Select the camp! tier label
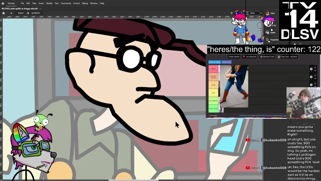Screen dimensions: 321x181 pos(213,85)
